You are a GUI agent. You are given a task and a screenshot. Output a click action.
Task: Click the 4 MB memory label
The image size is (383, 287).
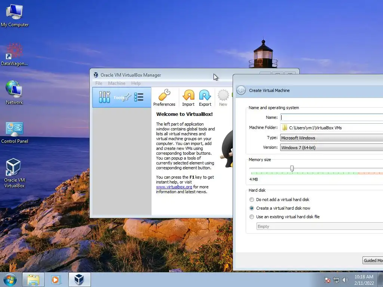click(254, 179)
